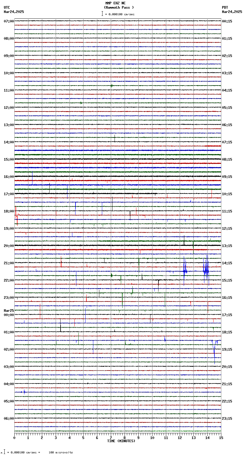Click the '100 microvolts' footer text
This screenshot has width=244, height=456.
click(61, 453)
